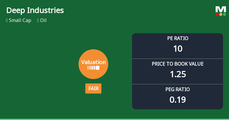The image size is (229, 120).
Task: Click the Small Cap icon glyph
Action: point(7,20)
